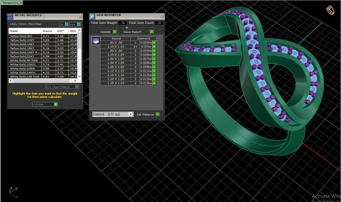Select the White Gold:10KW row
Image resolution: width=341 pixels, height=202 pixels.
43,68
